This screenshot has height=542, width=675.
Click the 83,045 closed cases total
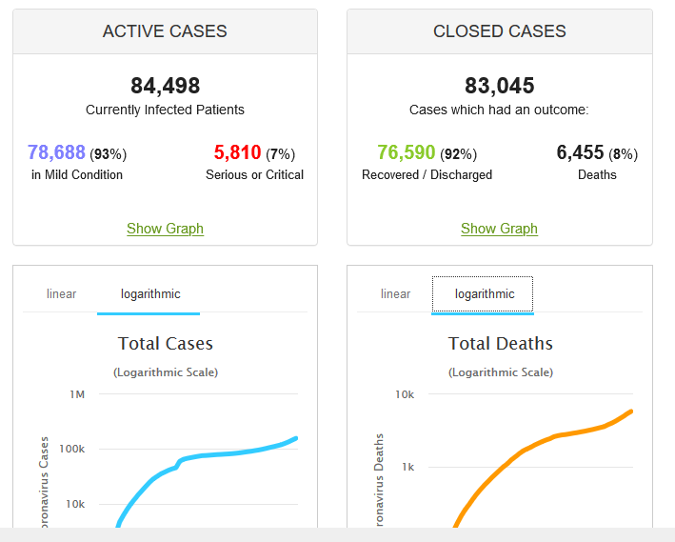click(500, 86)
